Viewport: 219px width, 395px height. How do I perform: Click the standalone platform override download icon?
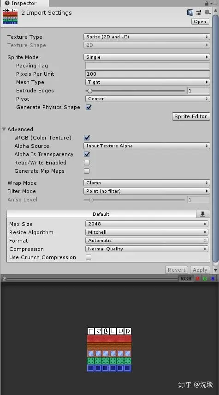[x=203, y=214]
